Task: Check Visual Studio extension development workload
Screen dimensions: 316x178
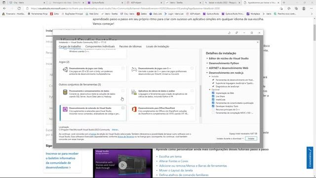Action: 123,108
